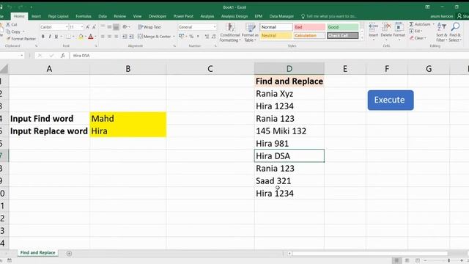The width and height of the screenshot is (469, 264).
Task: Open the Data ribbon tab
Action: (103, 16)
